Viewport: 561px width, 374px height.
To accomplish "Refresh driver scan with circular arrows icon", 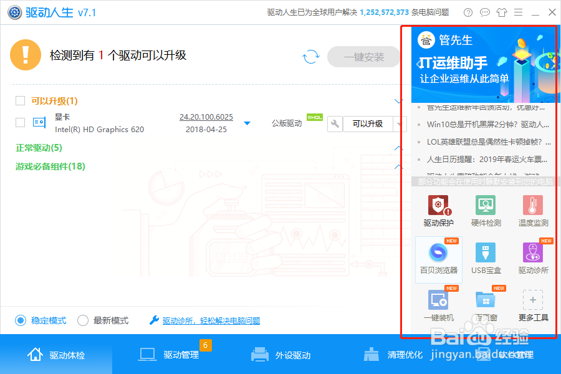I will pos(310,57).
